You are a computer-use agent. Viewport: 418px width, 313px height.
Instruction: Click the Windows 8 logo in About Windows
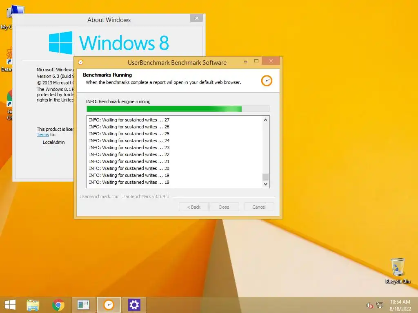109,42
